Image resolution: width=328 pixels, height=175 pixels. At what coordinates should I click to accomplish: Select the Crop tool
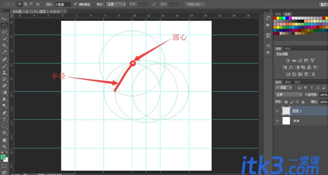4,45
